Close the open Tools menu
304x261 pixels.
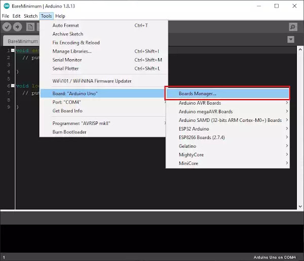tap(46, 16)
